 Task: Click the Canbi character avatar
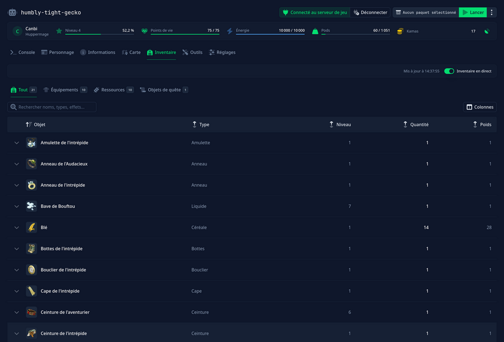tap(17, 31)
